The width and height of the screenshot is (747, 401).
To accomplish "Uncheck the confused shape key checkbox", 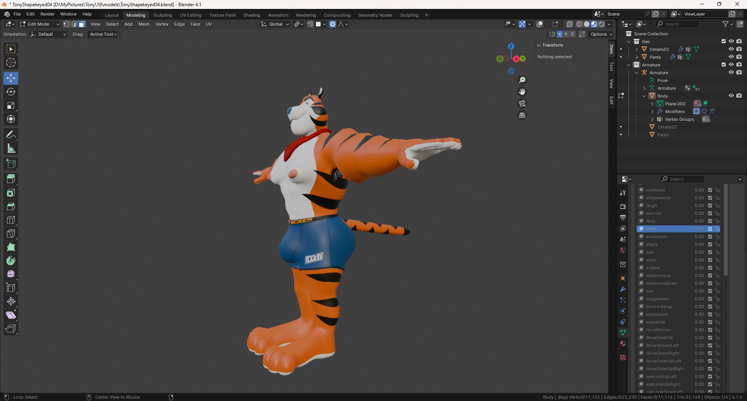I will pos(710,190).
